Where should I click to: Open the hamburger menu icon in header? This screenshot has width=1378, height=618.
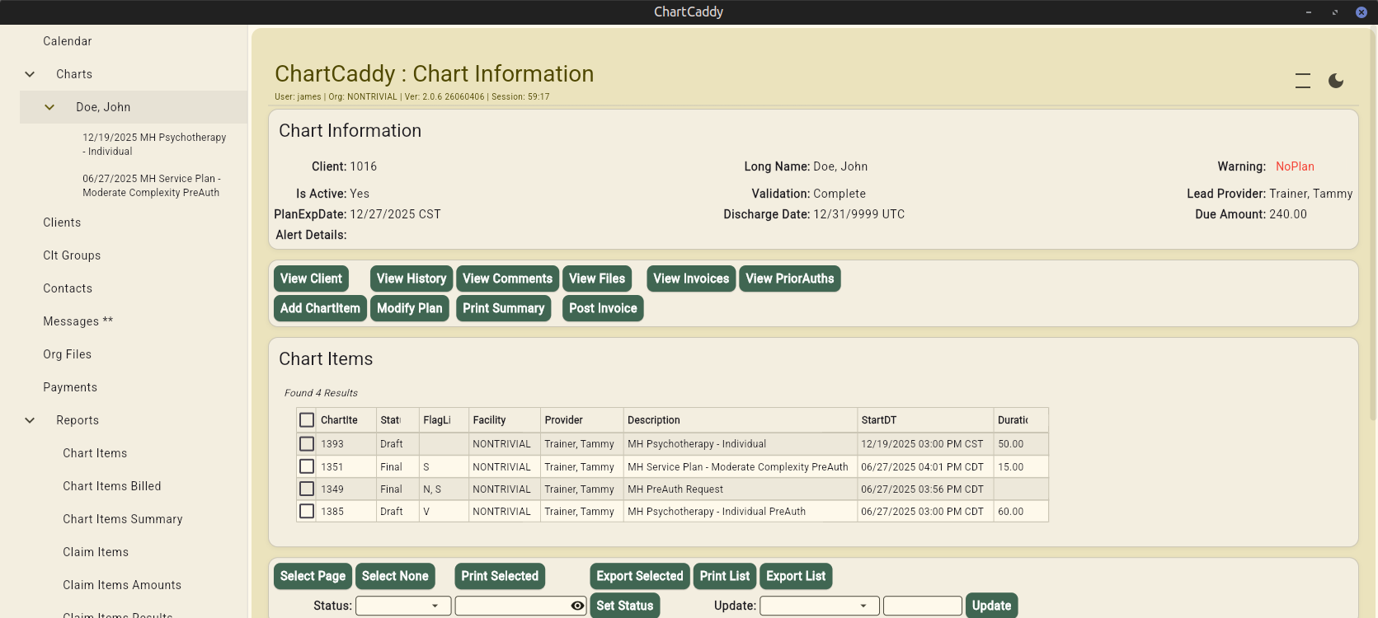(1303, 81)
